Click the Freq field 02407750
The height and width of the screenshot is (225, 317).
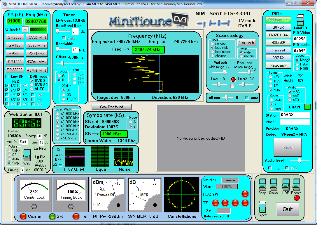36,21
